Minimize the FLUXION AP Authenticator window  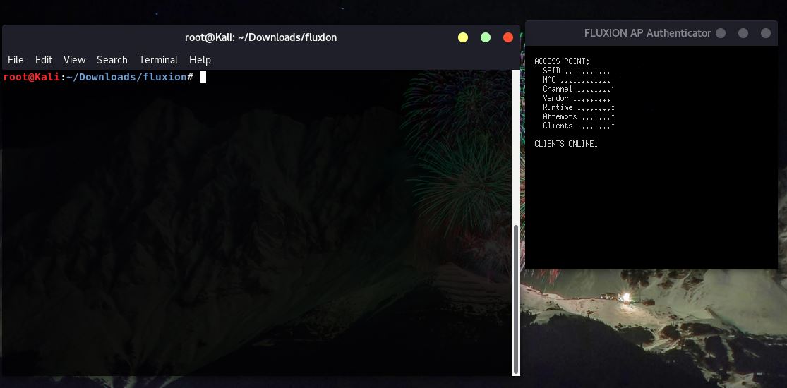point(721,33)
